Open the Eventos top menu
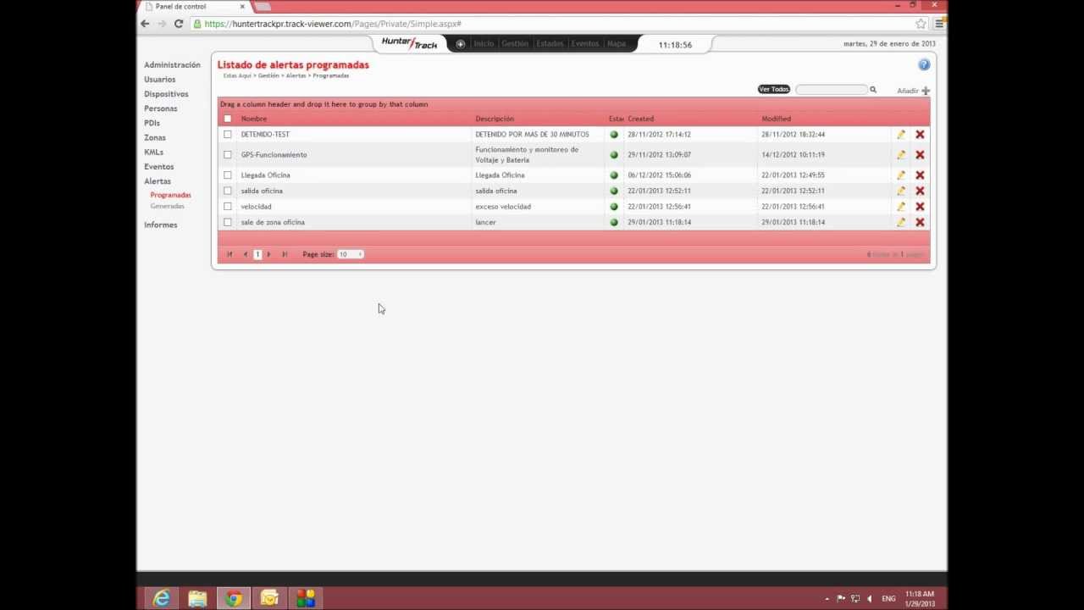 pos(585,44)
